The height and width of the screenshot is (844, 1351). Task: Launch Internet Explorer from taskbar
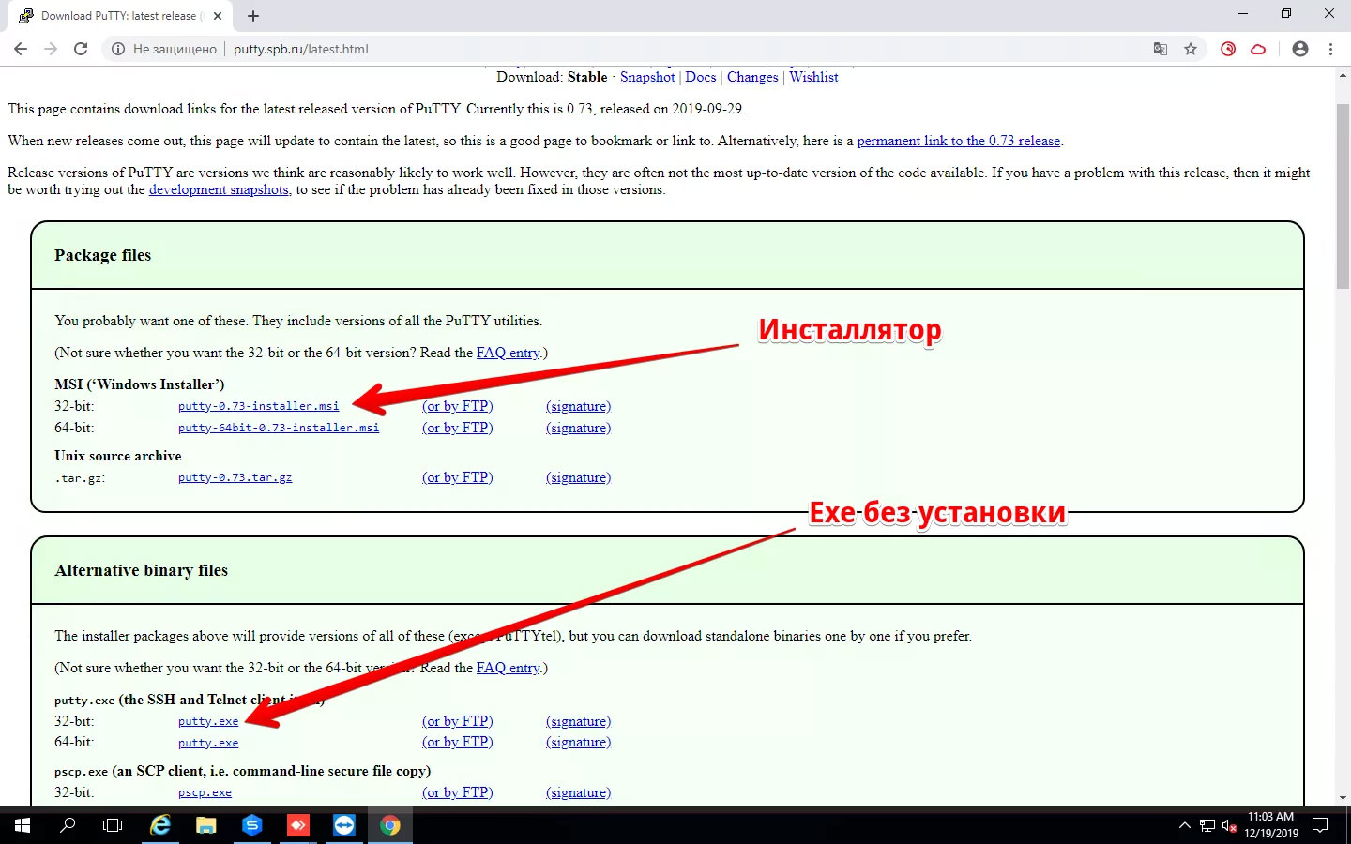(160, 825)
